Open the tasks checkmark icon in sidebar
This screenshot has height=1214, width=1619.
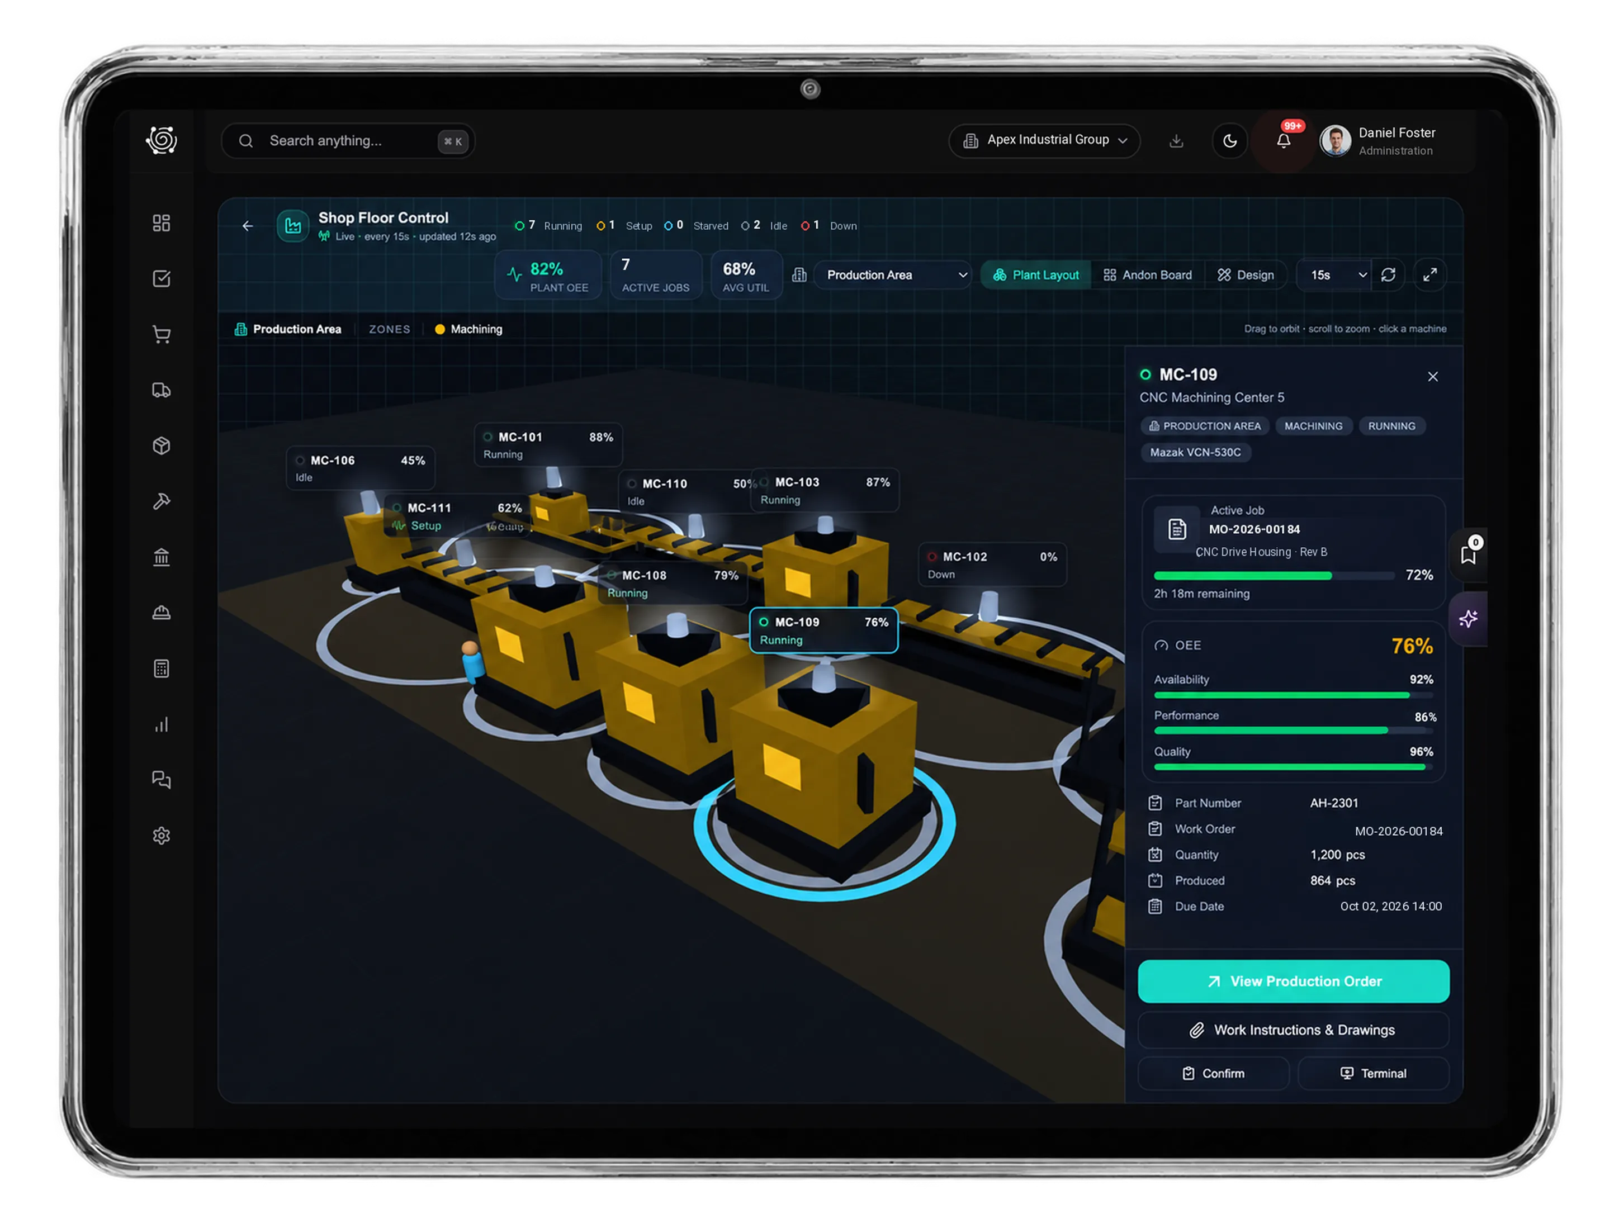(x=161, y=279)
